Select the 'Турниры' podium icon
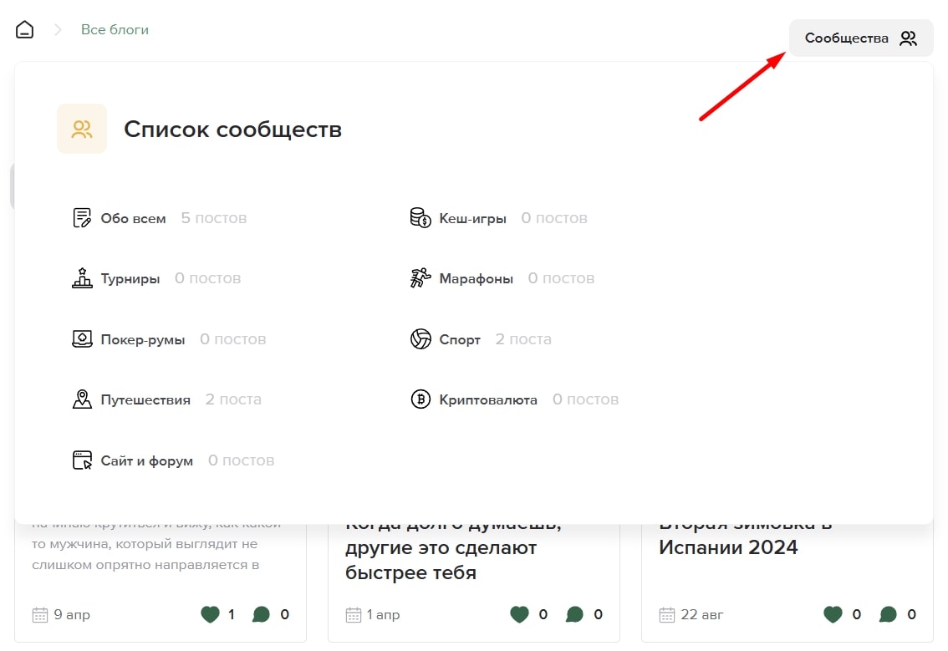Image resolution: width=948 pixels, height=651 pixels. click(81, 277)
